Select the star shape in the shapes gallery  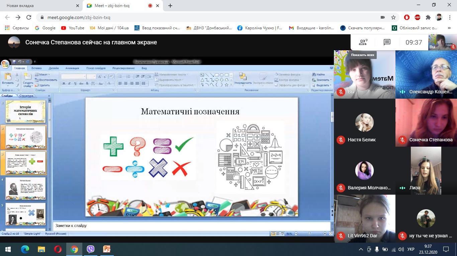(x=226, y=85)
